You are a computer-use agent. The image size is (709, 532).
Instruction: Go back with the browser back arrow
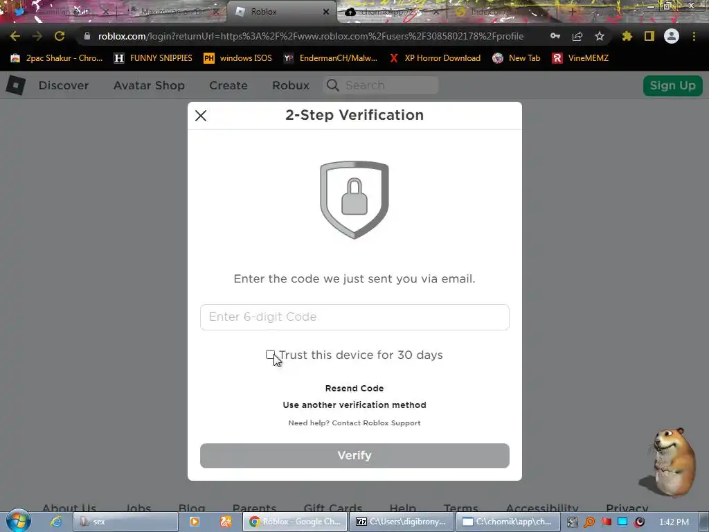15,36
